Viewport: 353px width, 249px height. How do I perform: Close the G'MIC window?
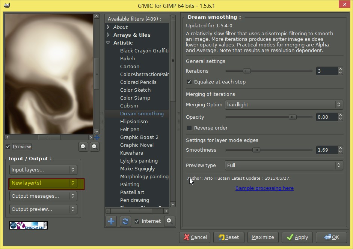345,4
